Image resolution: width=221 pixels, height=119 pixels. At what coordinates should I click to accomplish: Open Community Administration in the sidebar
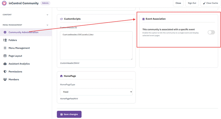[x=26, y=32]
